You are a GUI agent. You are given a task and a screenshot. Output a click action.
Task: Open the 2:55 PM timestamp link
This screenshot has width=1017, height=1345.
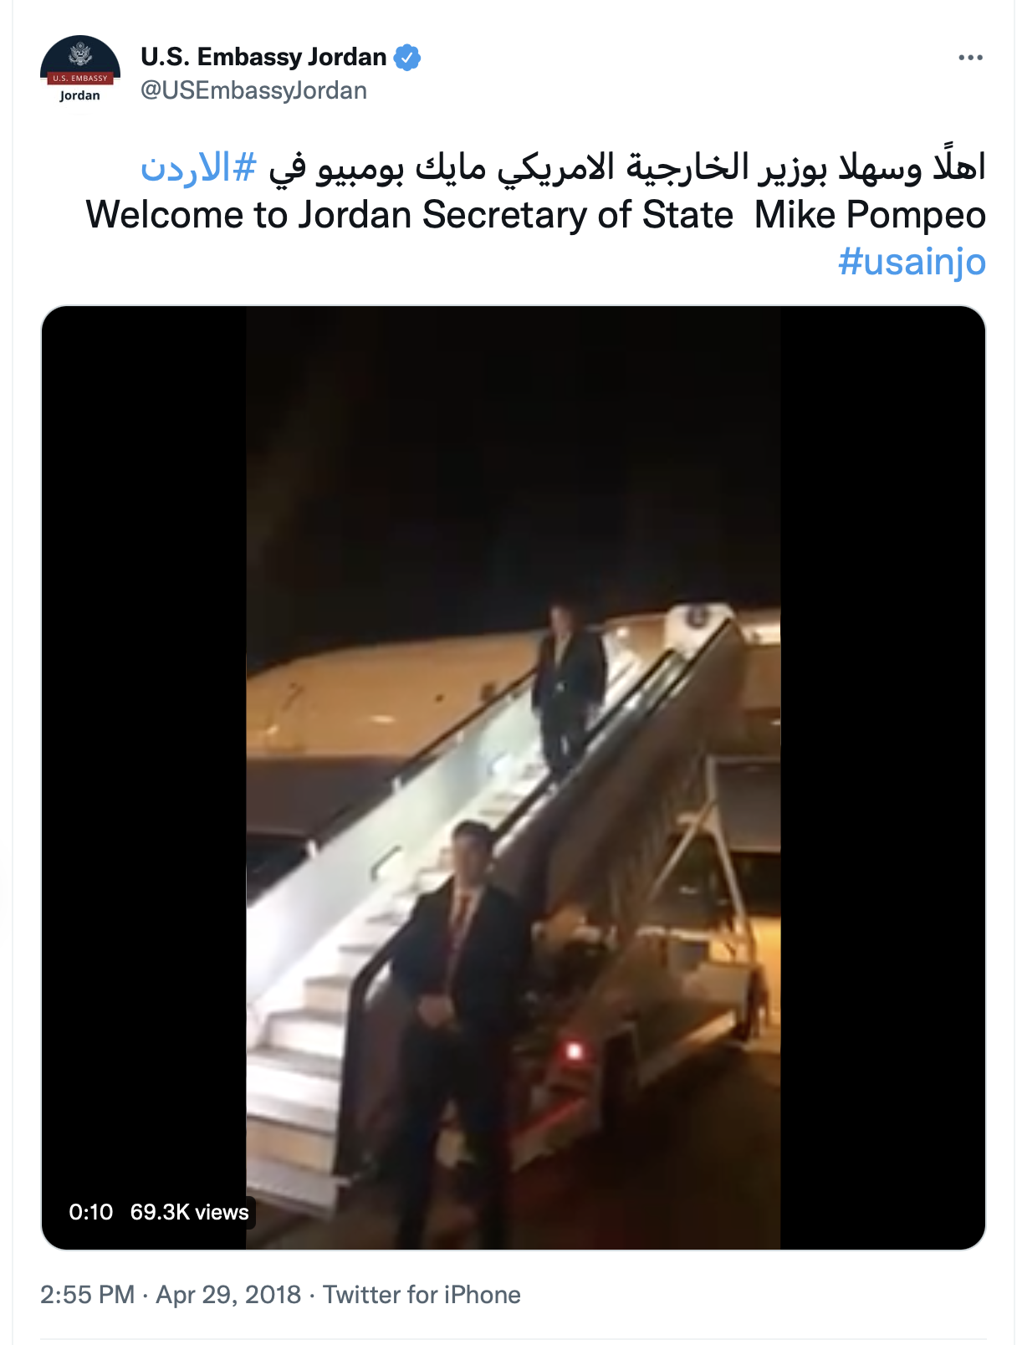88,1295
